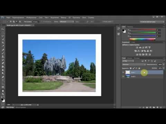Select the Lasso tool
This screenshot has height=124, width=166.
pyautogui.click(x=3, y=36)
